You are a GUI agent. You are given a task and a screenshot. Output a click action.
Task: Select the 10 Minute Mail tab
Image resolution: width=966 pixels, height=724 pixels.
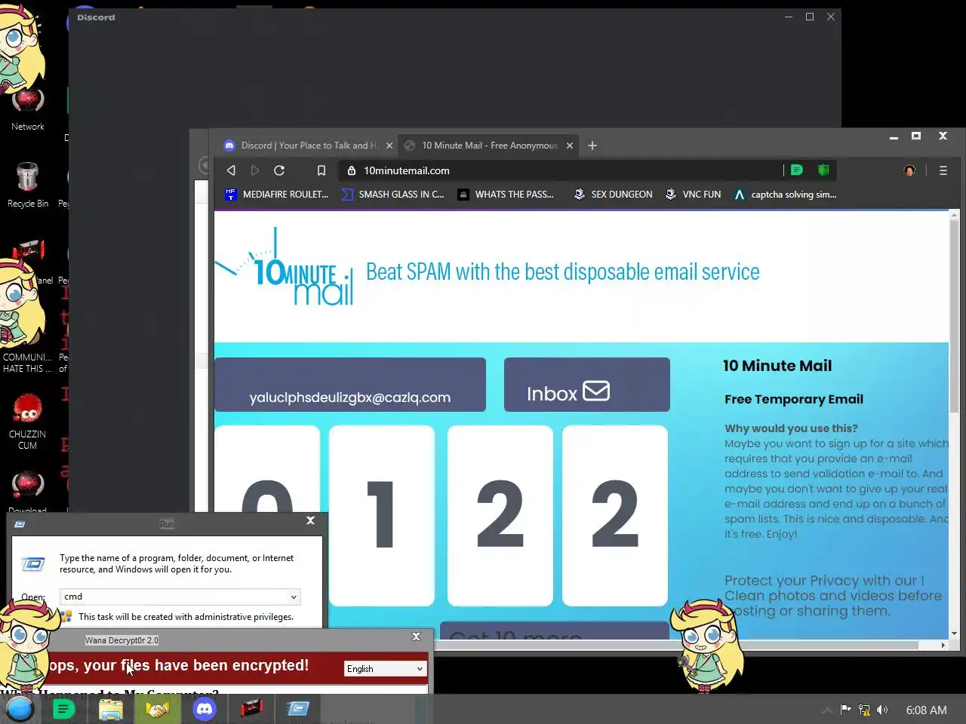click(x=488, y=146)
